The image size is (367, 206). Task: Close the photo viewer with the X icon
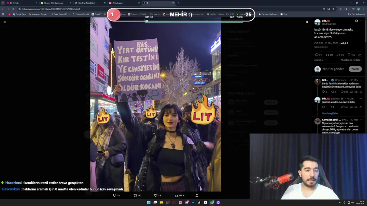click(x=5, y=22)
